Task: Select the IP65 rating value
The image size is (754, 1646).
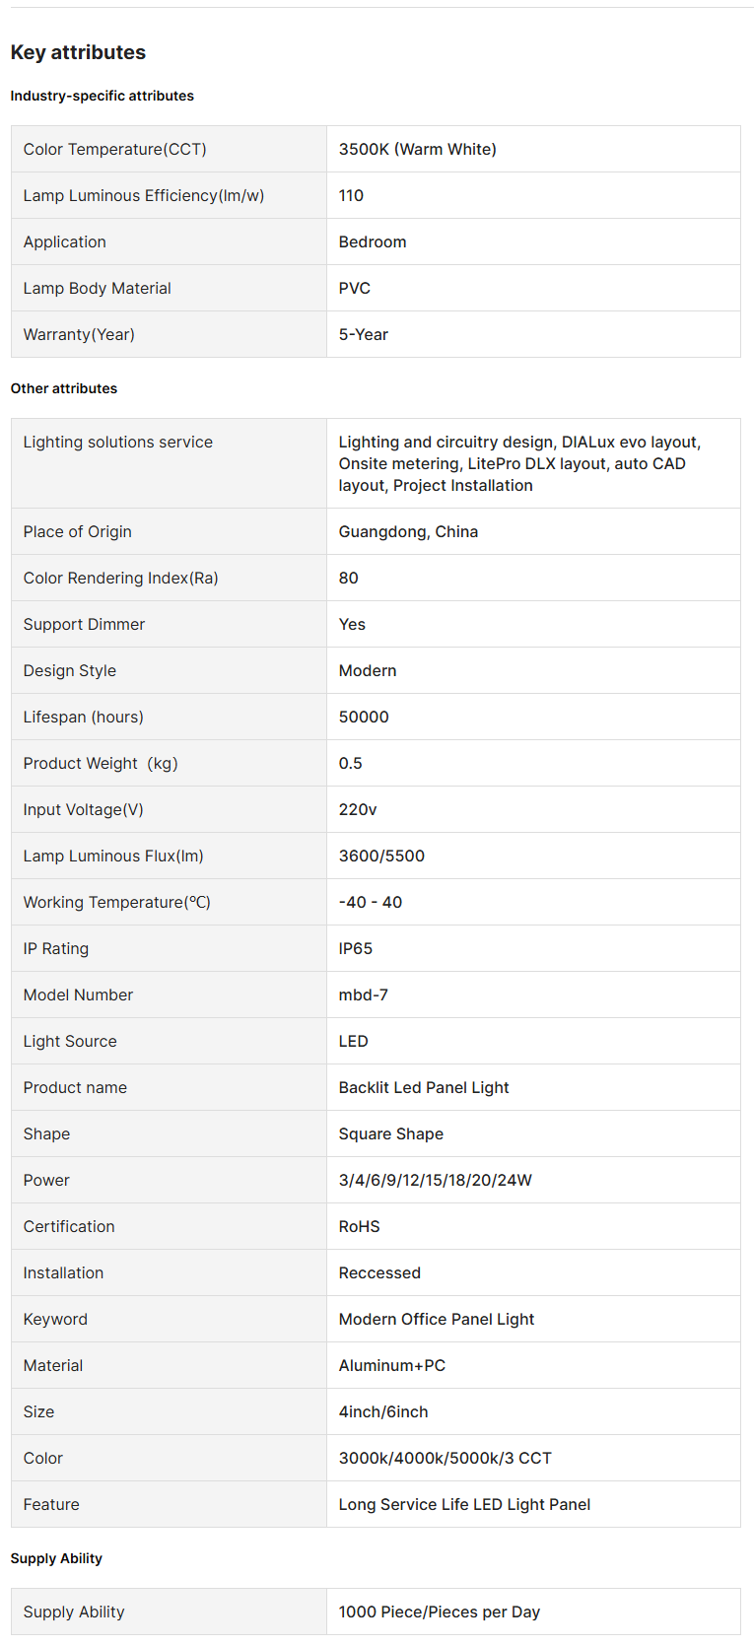Action: 355,948
